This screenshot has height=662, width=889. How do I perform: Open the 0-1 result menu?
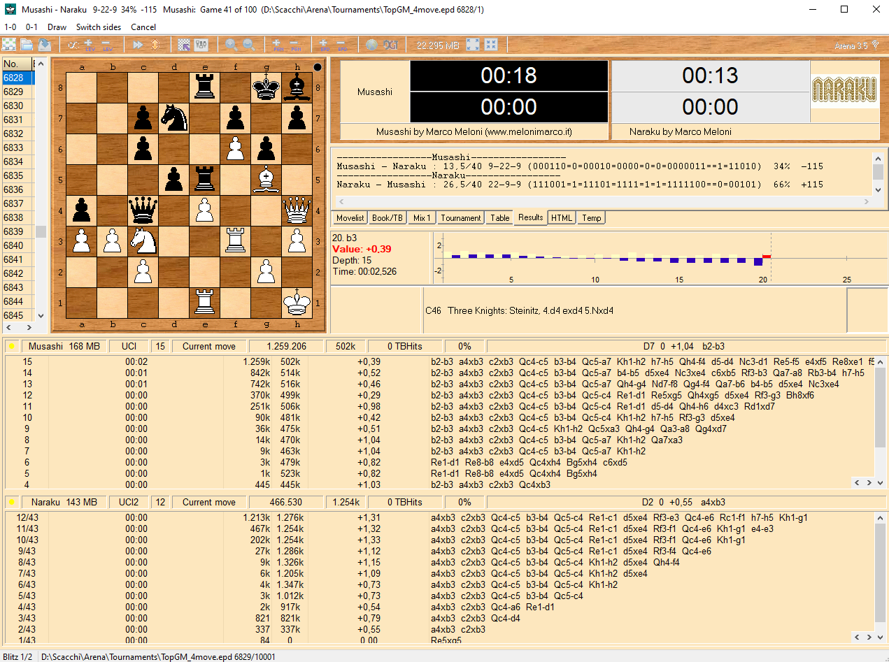(x=31, y=27)
